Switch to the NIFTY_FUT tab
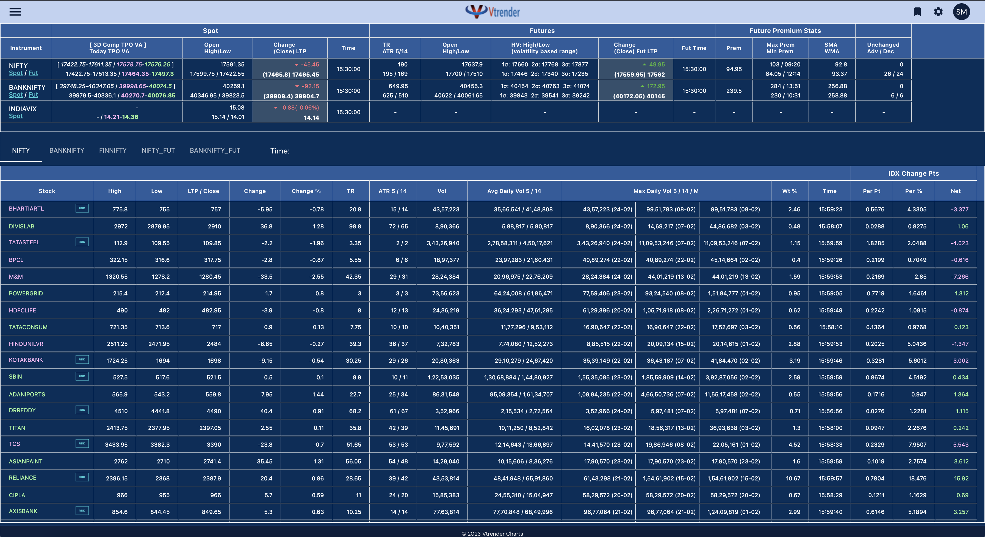Image resolution: width=985 pixels, height=537 pixels. (158, 150)
